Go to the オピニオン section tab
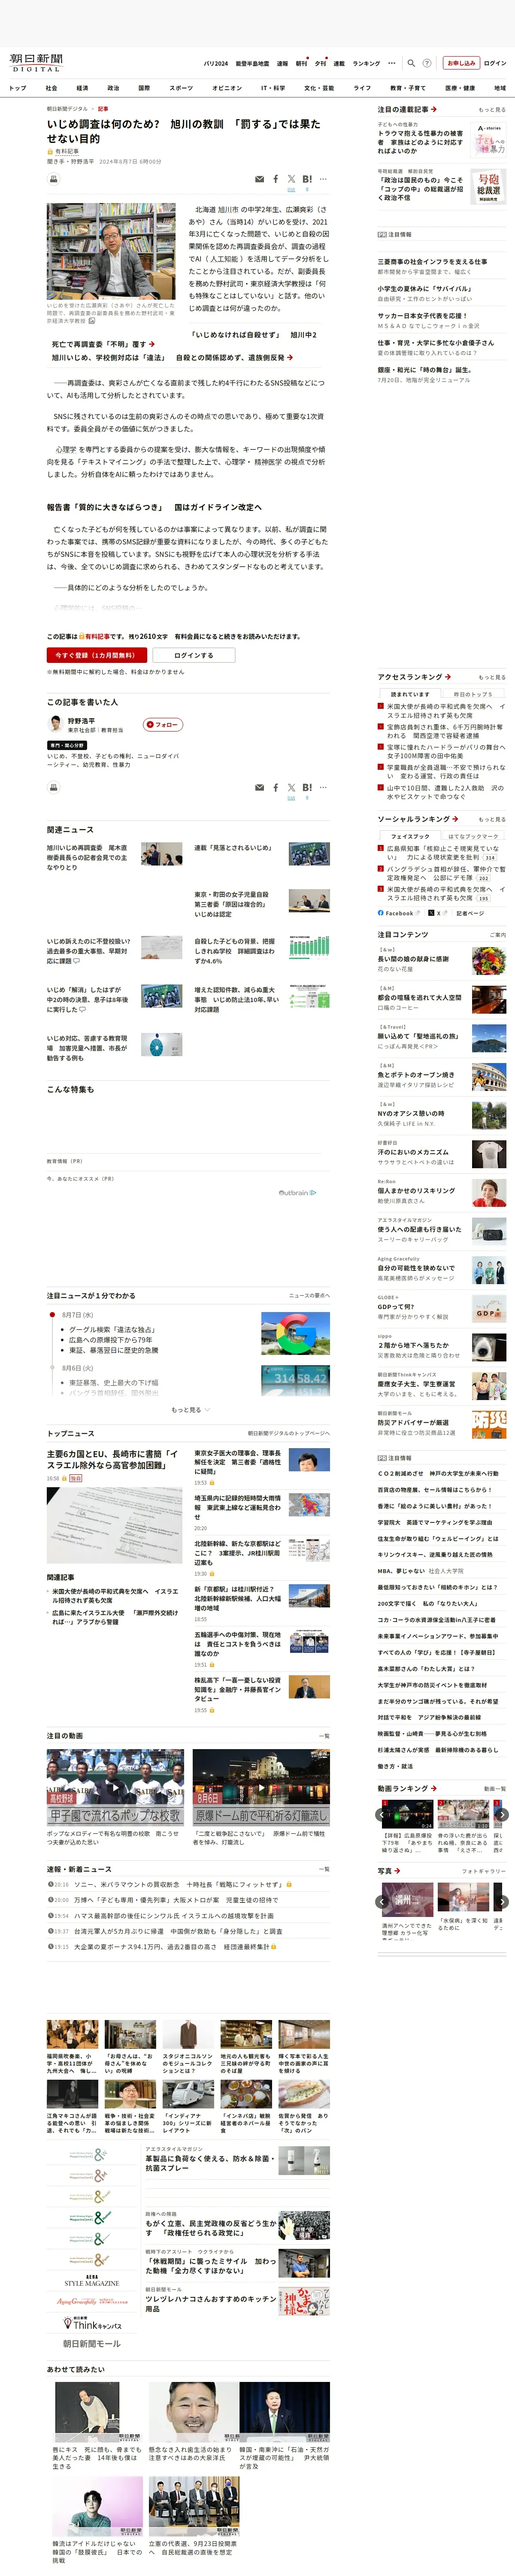 [x=227, y=88]
